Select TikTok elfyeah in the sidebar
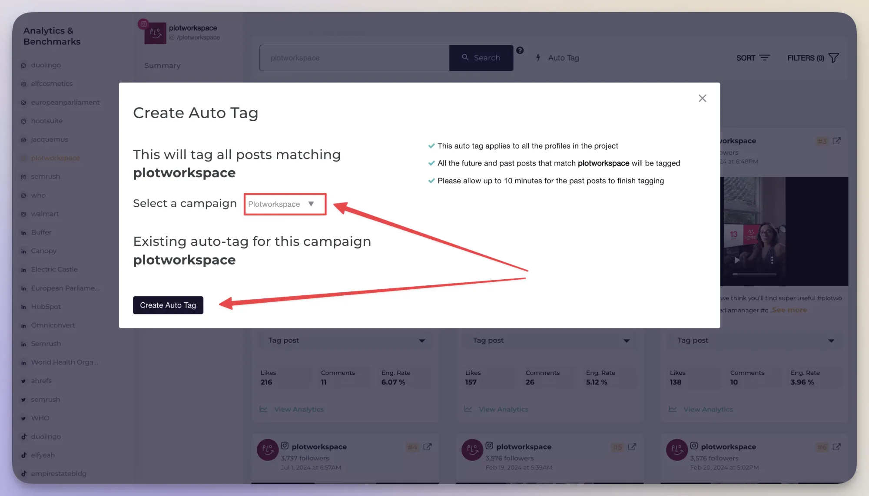869x496 pixels. point(43,455)
